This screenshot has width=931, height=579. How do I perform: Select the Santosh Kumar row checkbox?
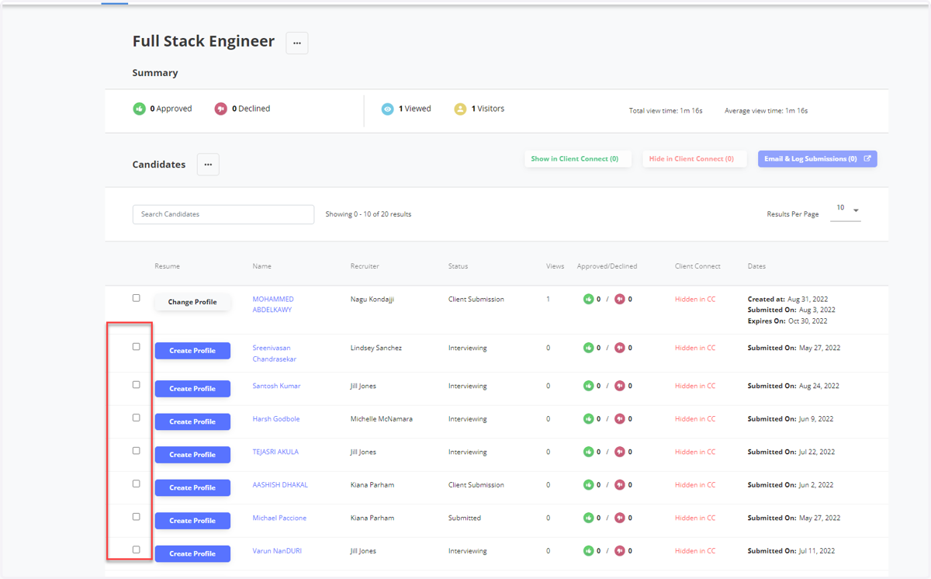coord(137,385)
